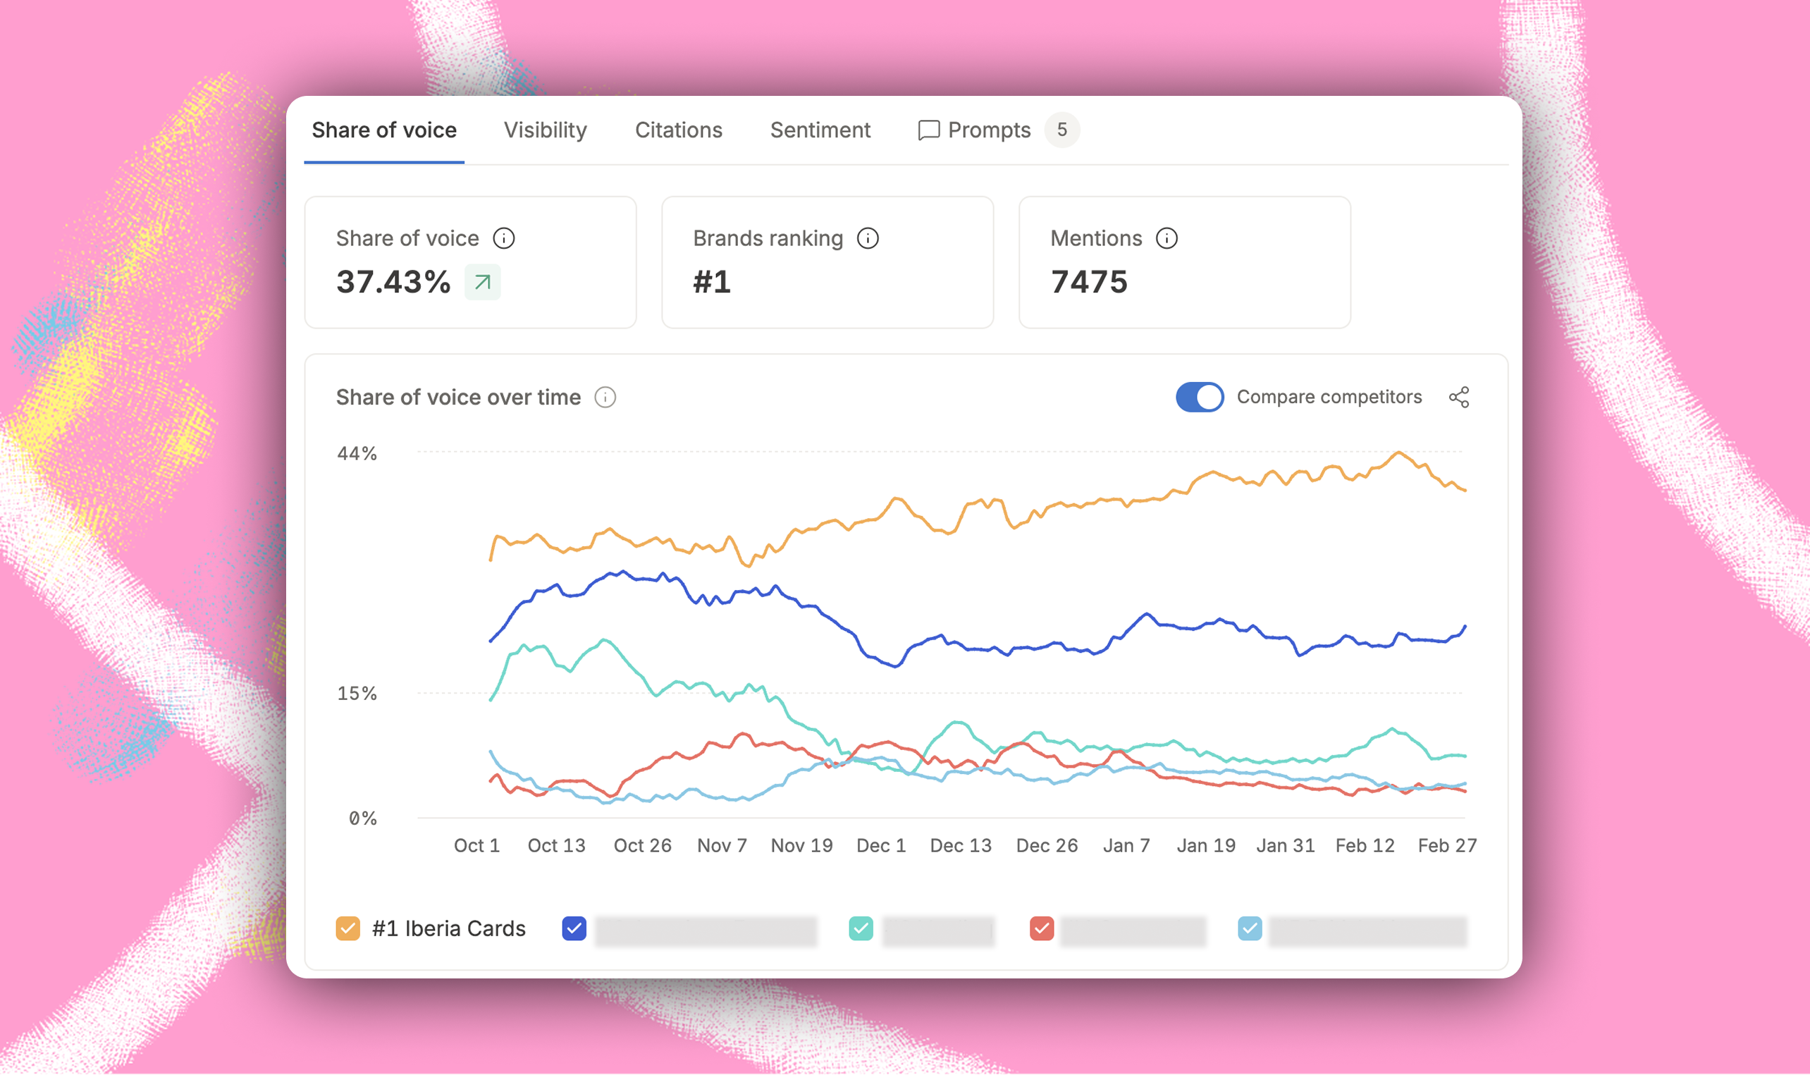Uncheck the light blue competitor checkbox
This screenshot has height=1075, width=1810.
pos(1250,928)
